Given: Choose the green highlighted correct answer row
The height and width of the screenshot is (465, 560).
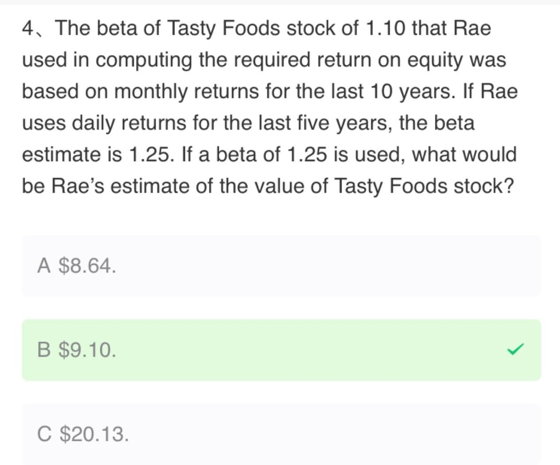Looking at the screenshot, I should [x=281, y=350].
